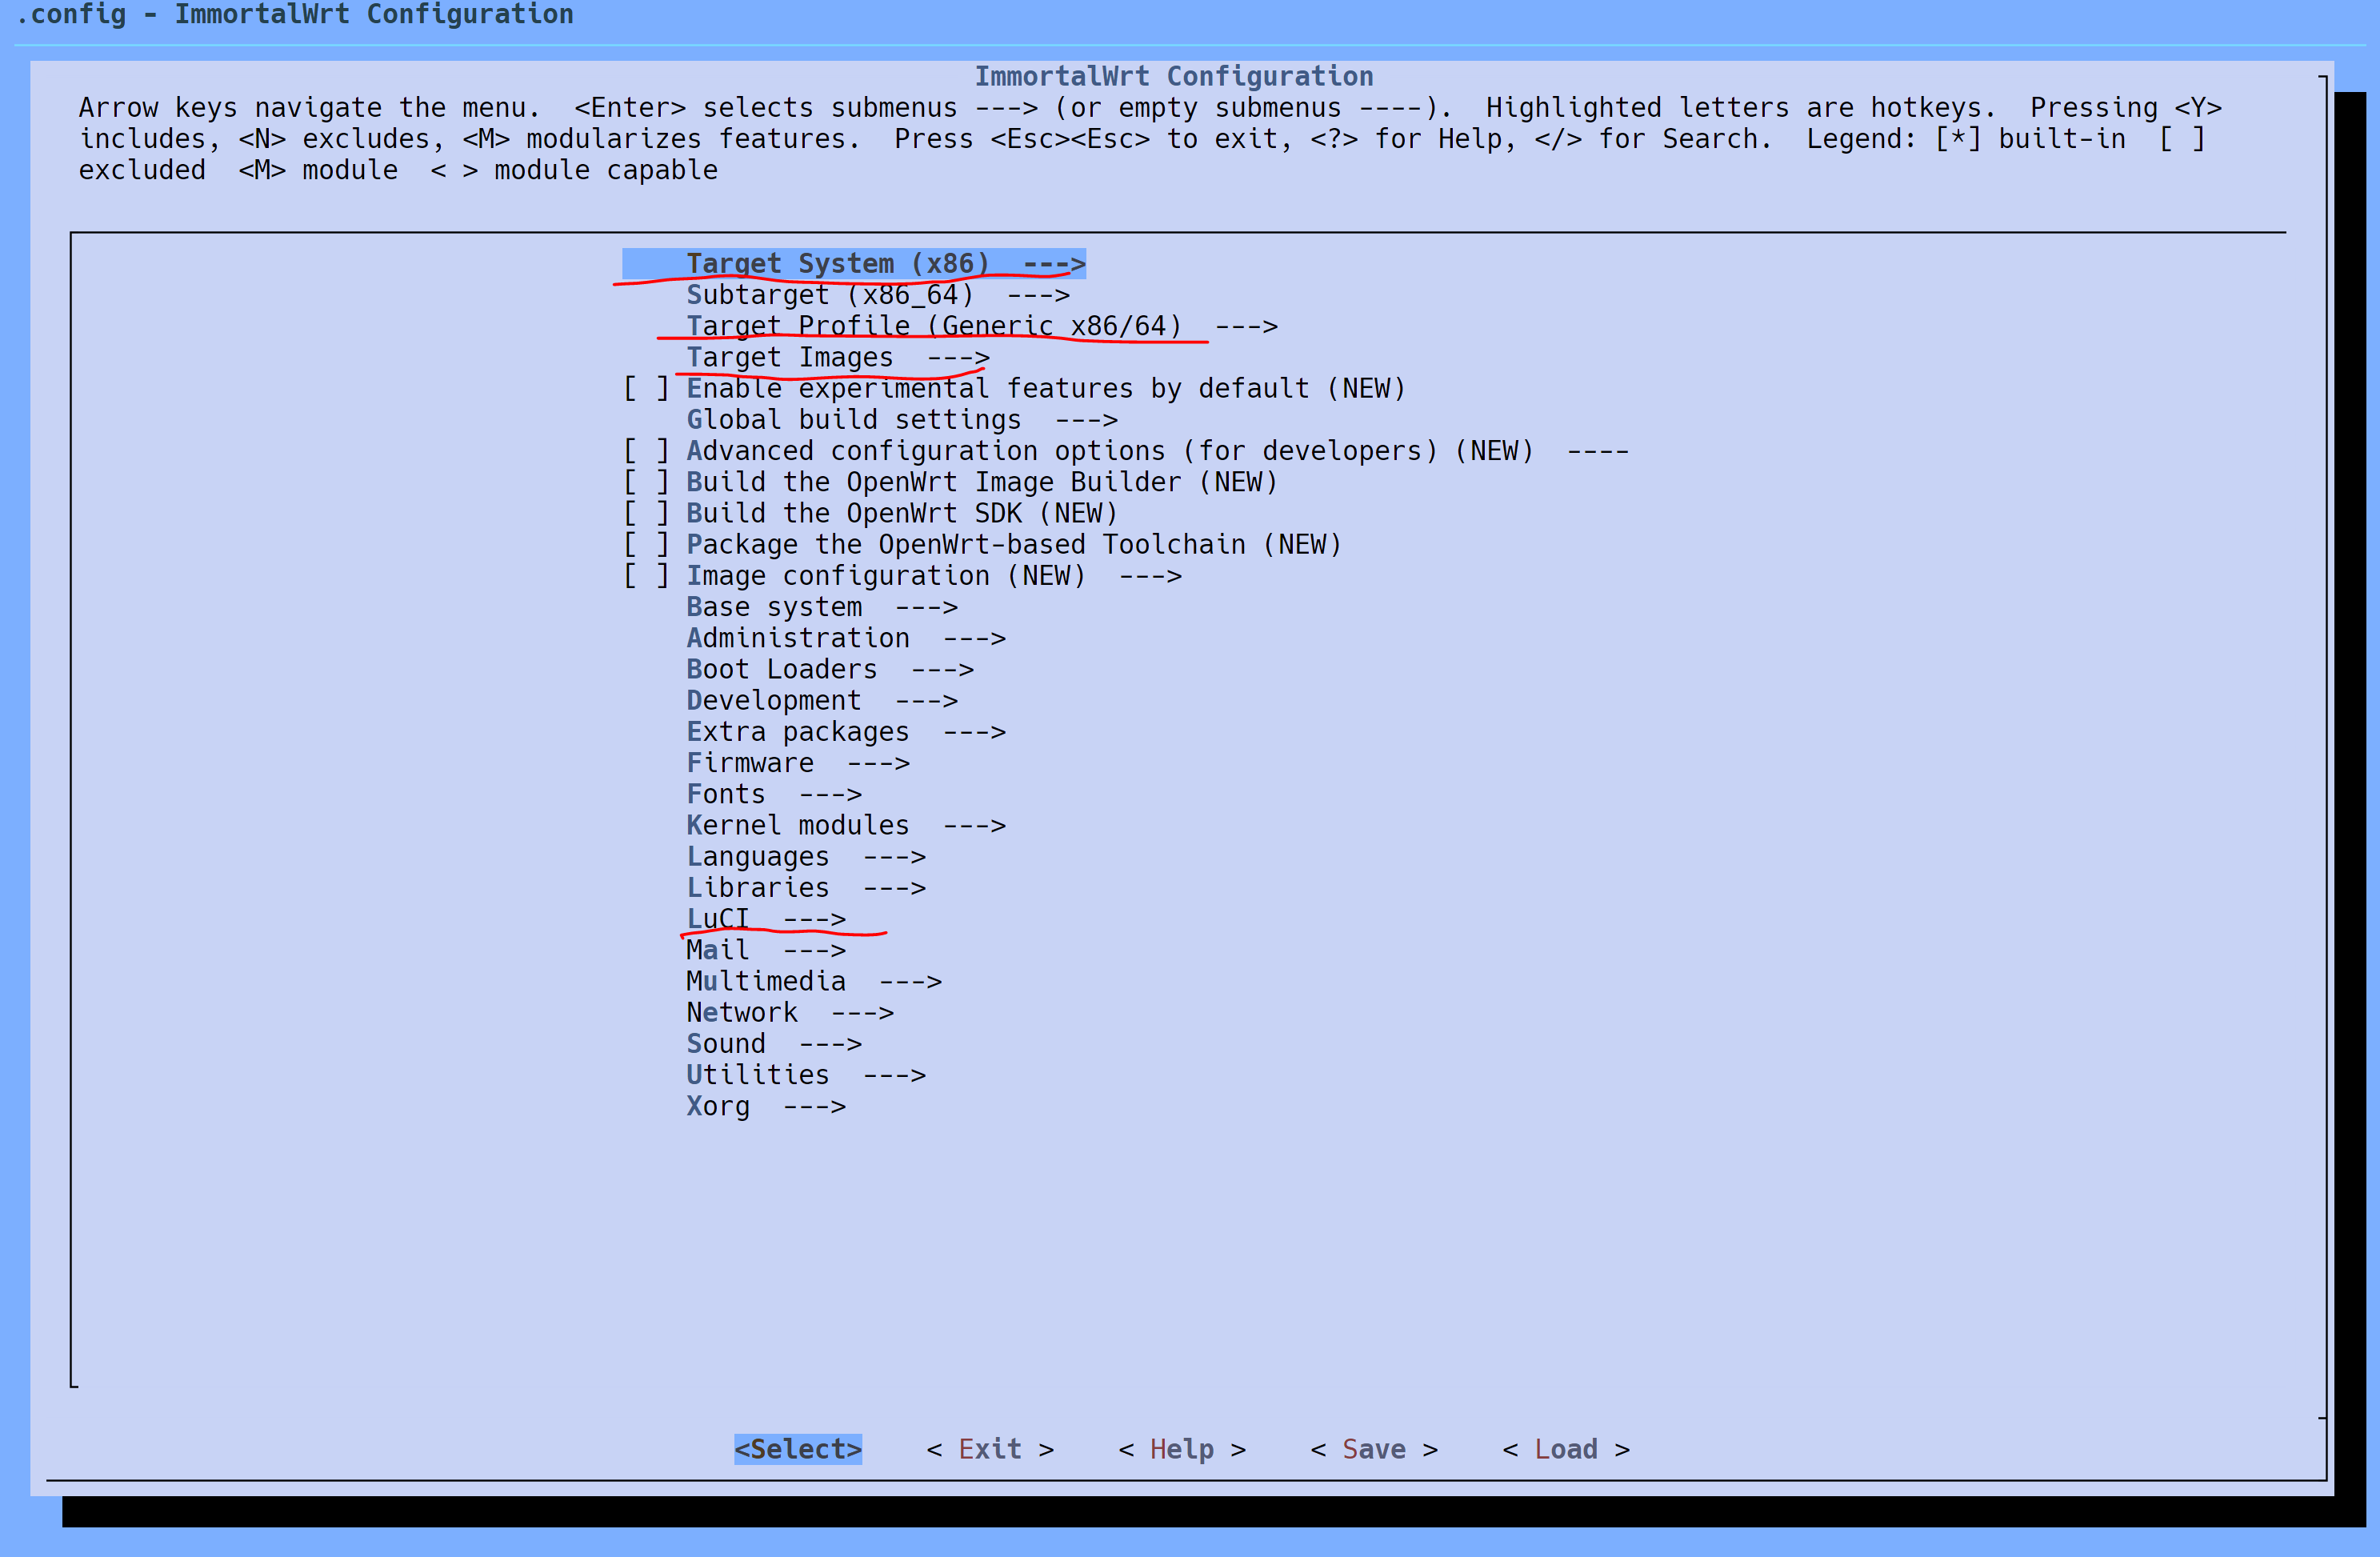The height and width of the screenshot is (1557, 2380).
Task: Open the Network submenu
Action: 790,1012
